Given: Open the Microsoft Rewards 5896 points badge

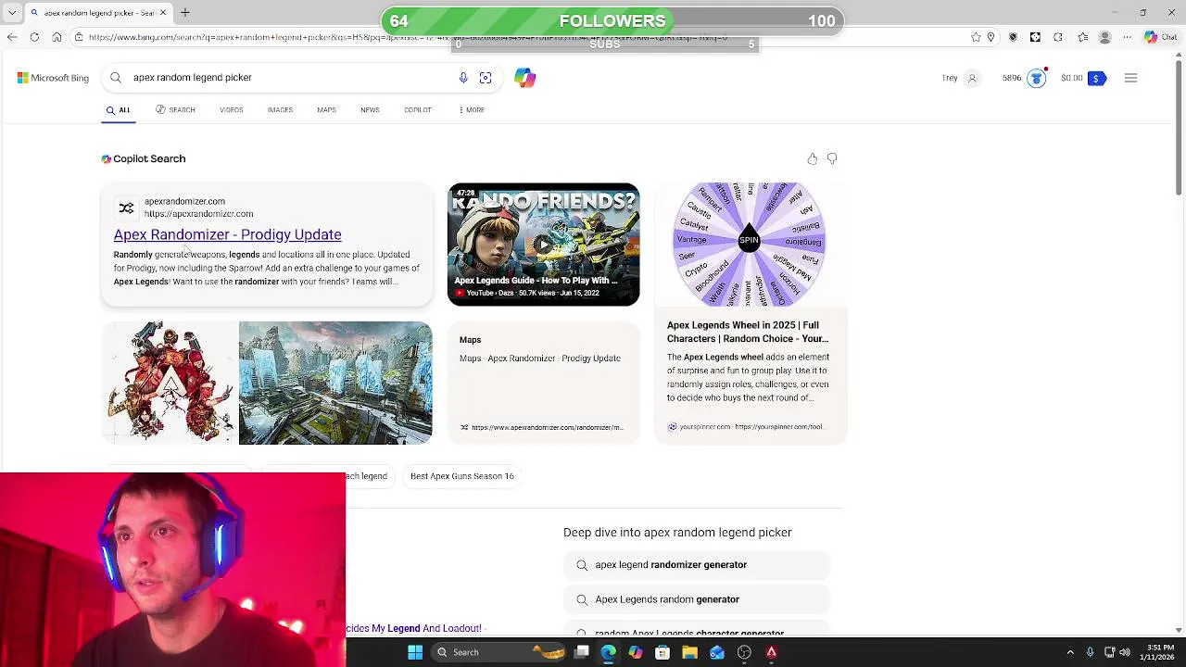Looking at the screenshot, I should point(1024,78).
